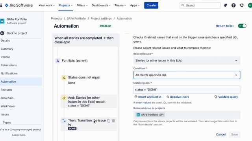The height and width of the screenshot is (141, 252).
Task: Open the smart-values help link
Action: pos(143,103)
